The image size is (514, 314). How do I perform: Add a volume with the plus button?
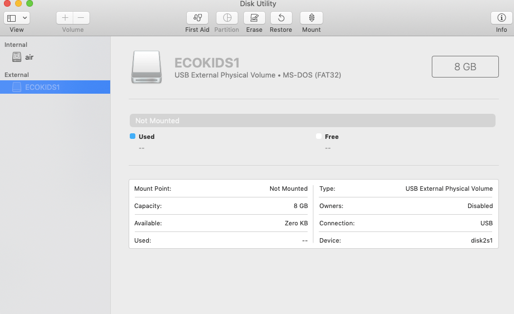65,18
